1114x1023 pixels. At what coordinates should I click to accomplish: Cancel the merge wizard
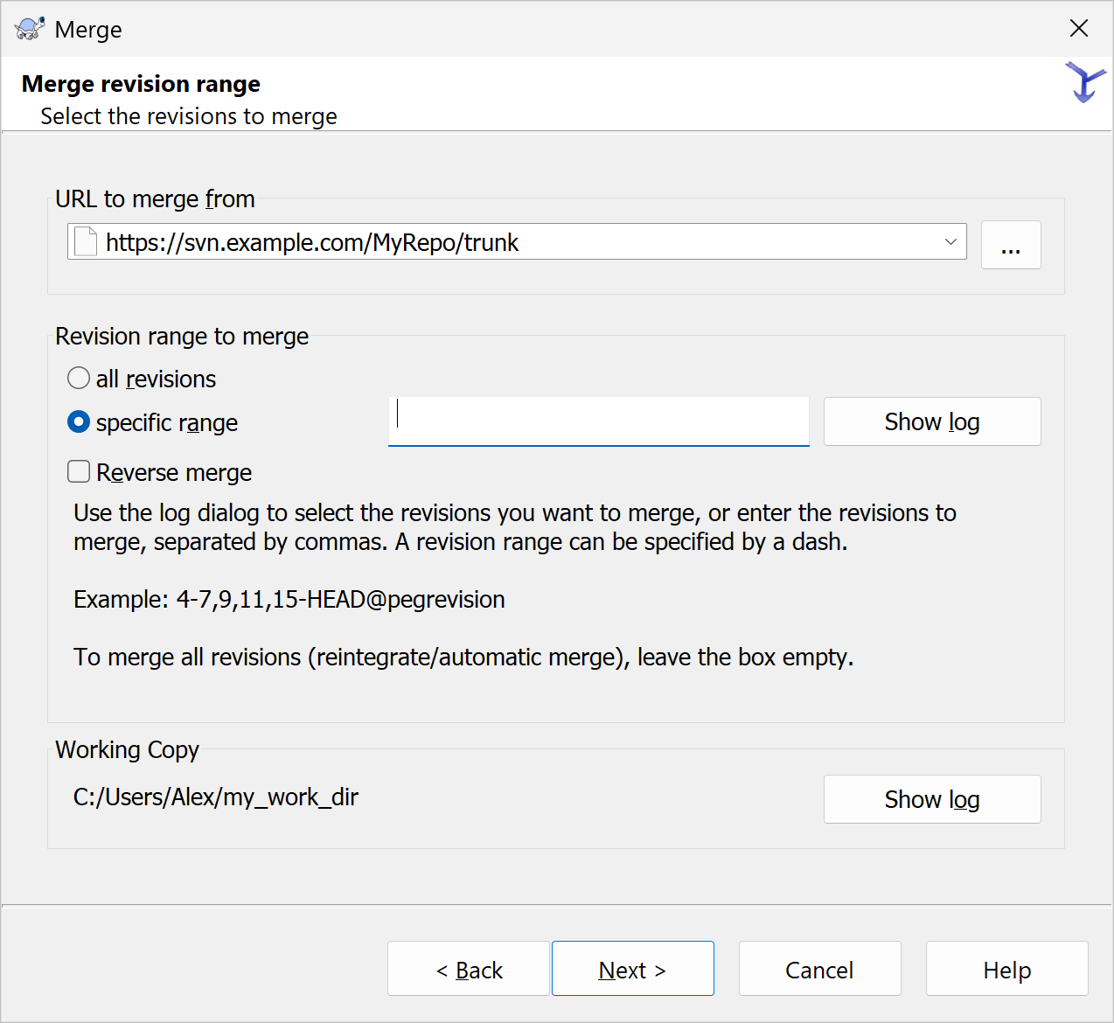pyautogui.click(x=820, y=968)
